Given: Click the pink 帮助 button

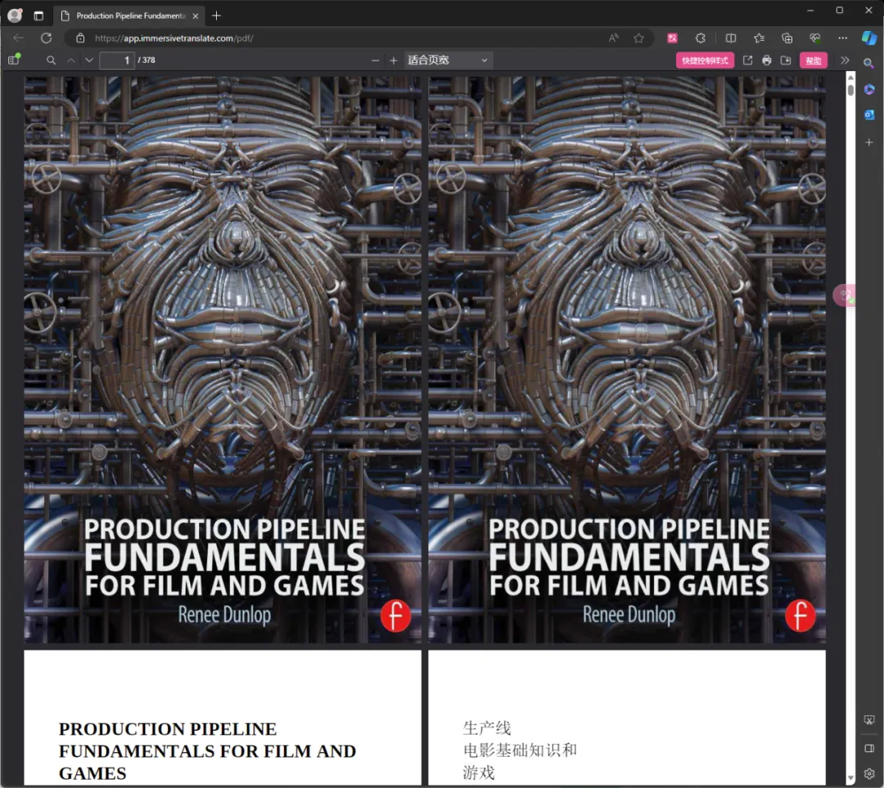Looking at the screenshot, I should (813, 61).
